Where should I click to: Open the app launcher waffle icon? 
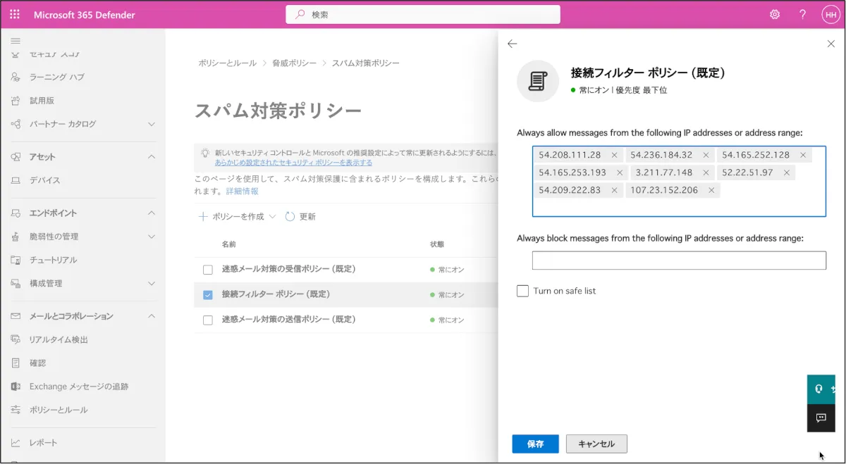pyautogui.click(x=15, y=15)
